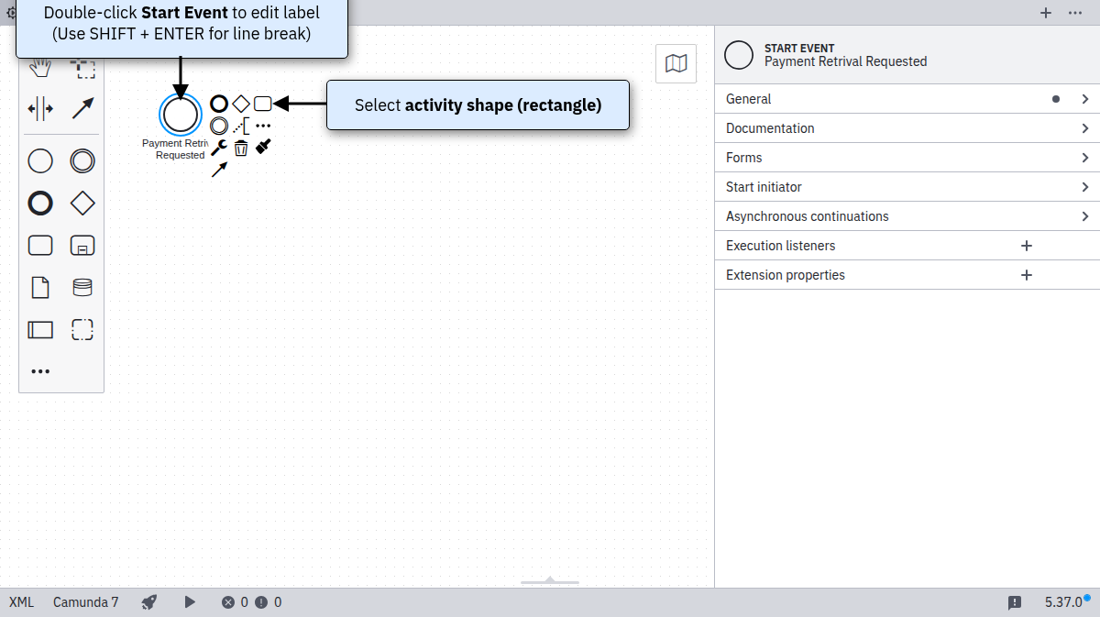Select the lasso tool in the palette
Image resolution: width=1100 pixels, height=617 pixels.
coord(83,69)
